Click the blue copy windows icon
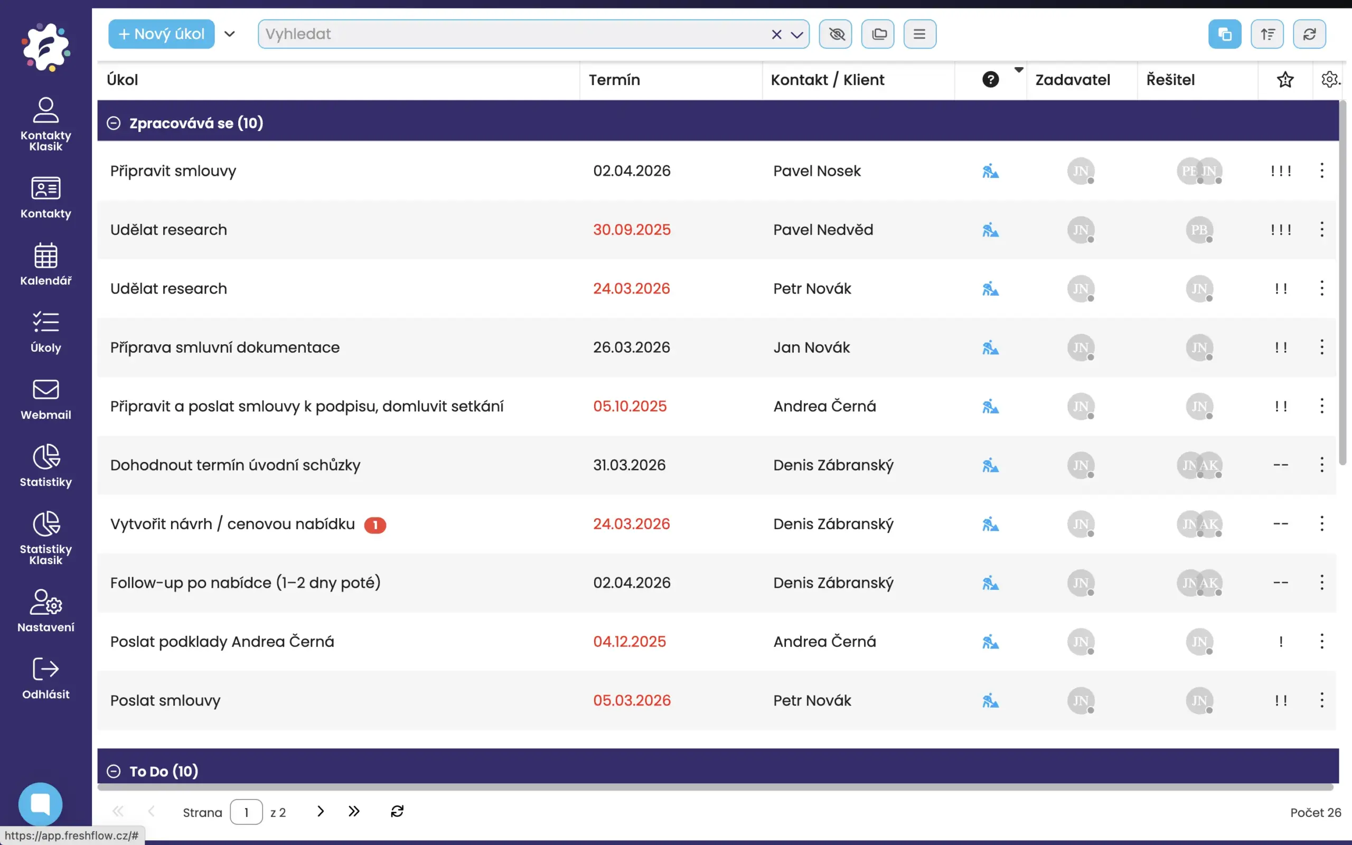 1225,34
